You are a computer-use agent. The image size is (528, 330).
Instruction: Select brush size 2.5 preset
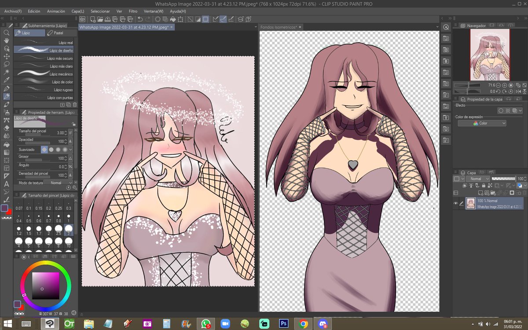pyautogui.click(x=58, y=229)
